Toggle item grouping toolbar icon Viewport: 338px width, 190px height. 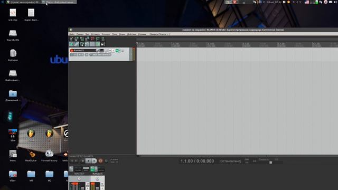click(x=77, y=44)
